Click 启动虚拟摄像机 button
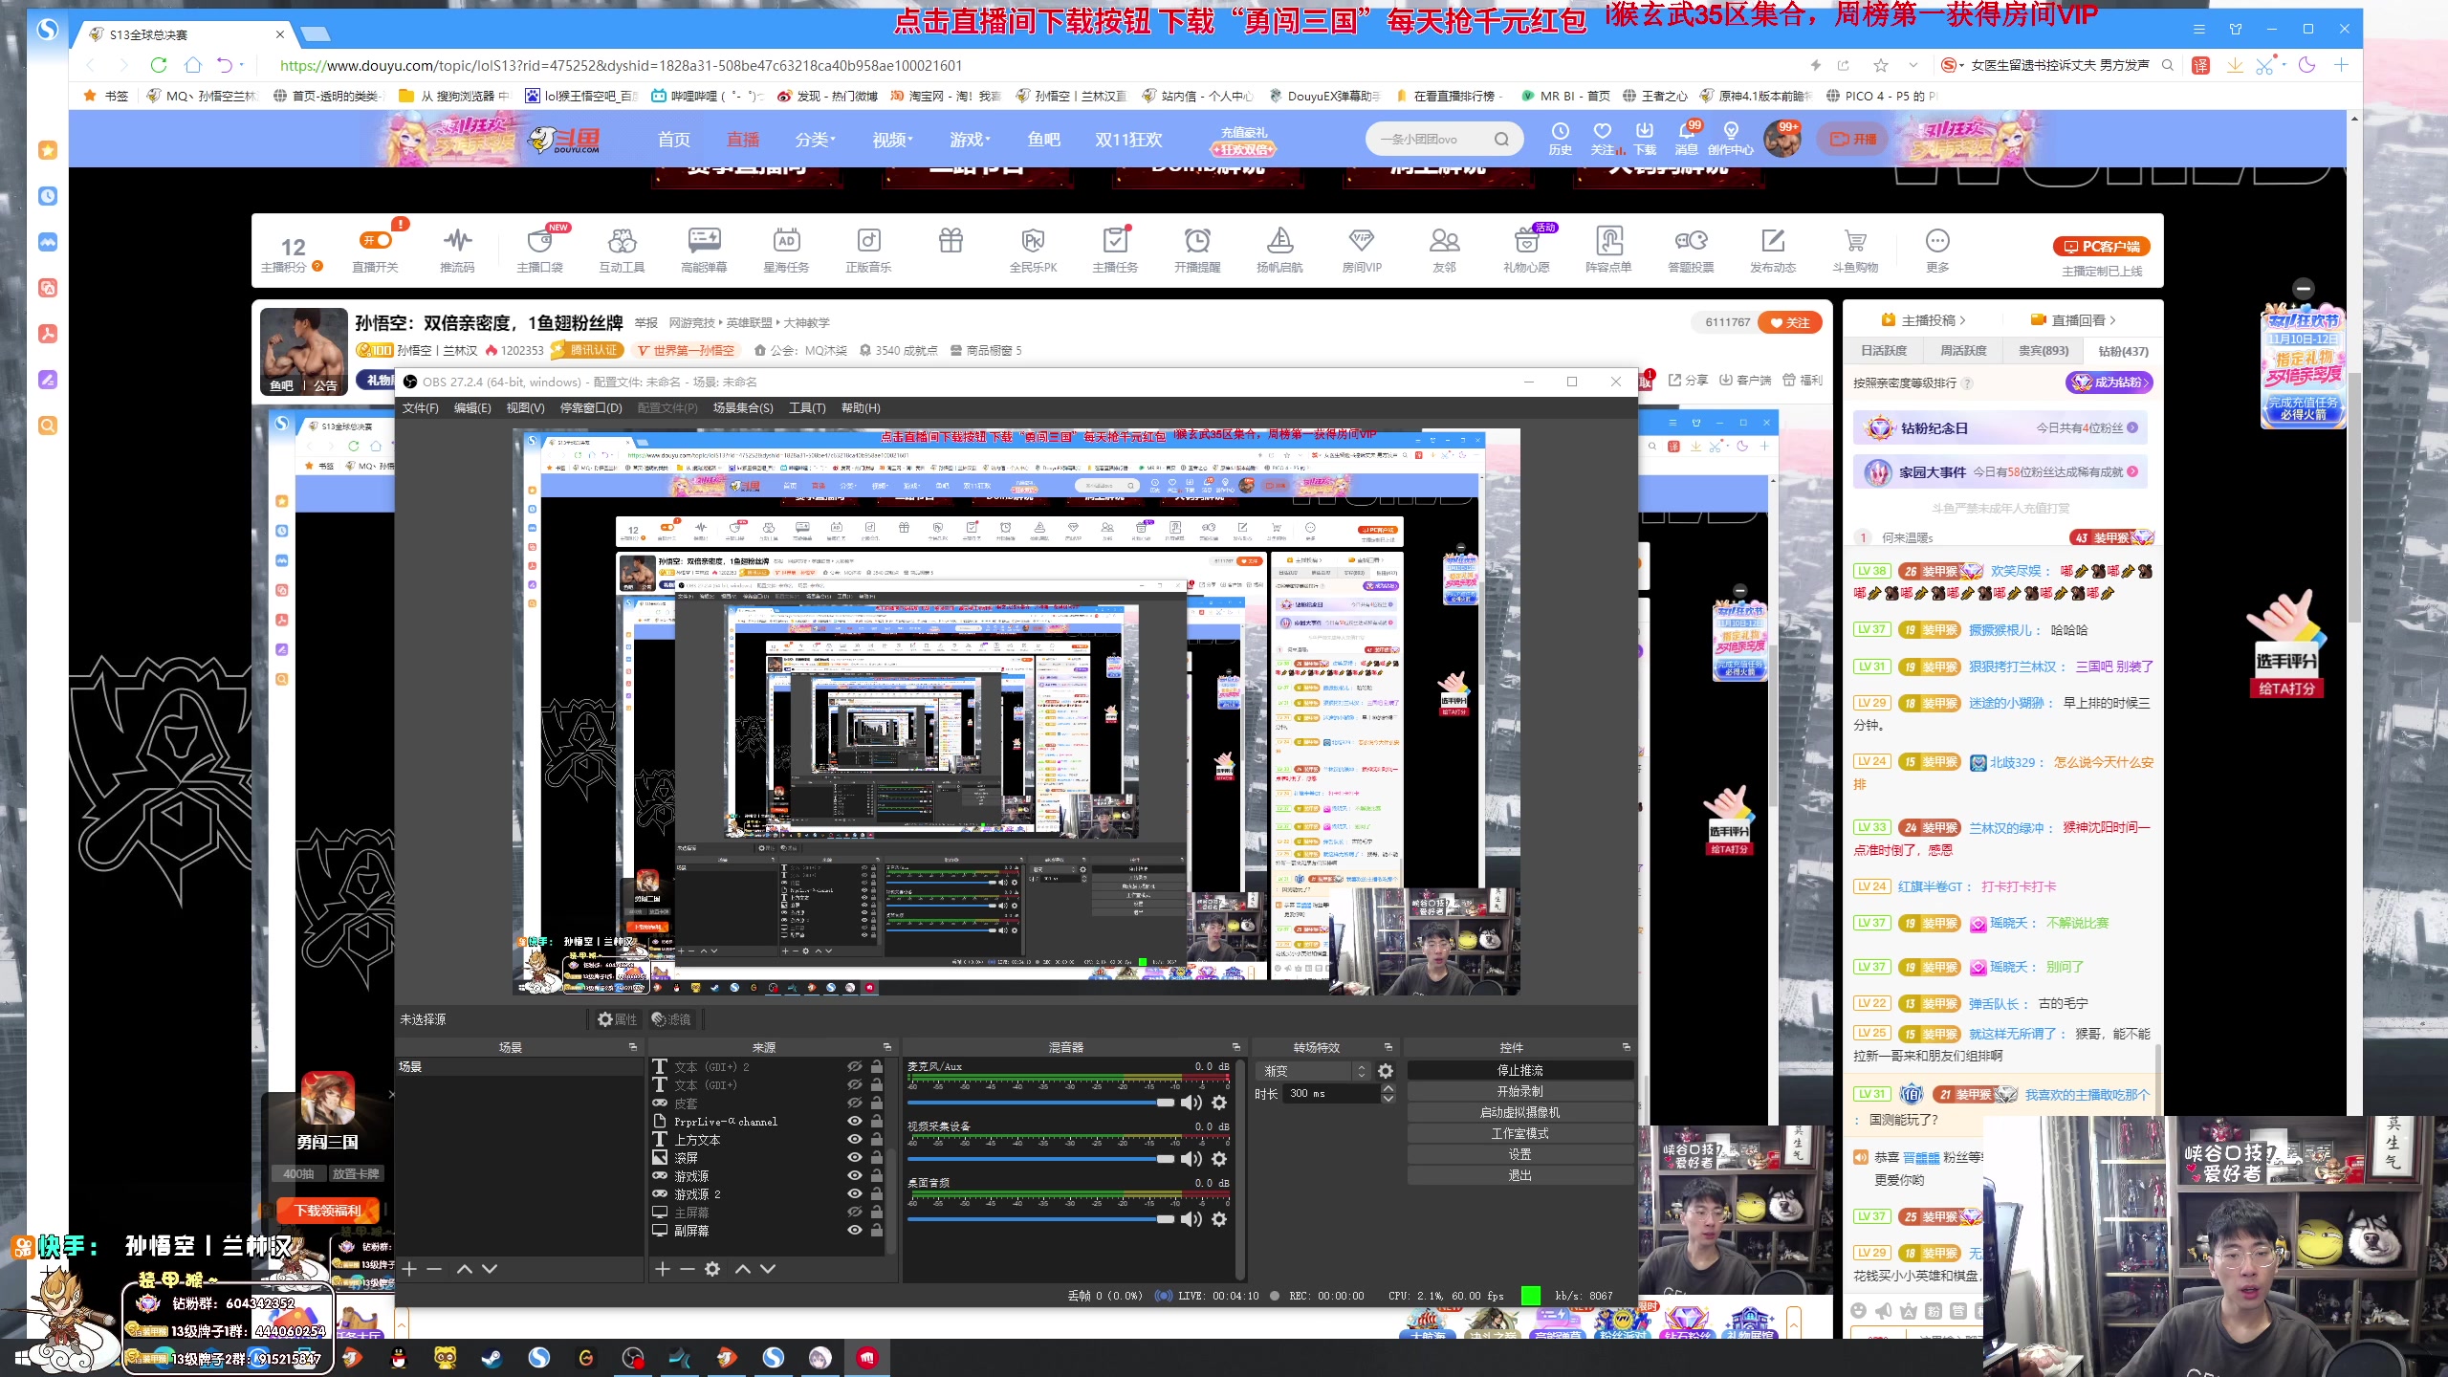The width and height of the screenshot is (2448, 1377). [x=1519, y=1112]
